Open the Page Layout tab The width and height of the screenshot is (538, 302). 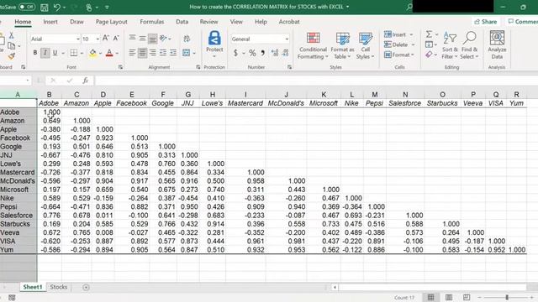coord(112,22)
